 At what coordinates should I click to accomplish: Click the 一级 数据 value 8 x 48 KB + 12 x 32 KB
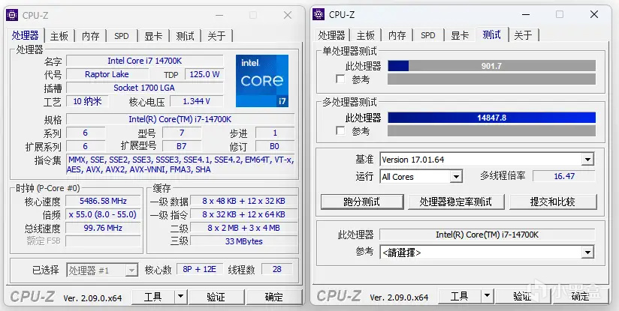(x=243, y=201)
